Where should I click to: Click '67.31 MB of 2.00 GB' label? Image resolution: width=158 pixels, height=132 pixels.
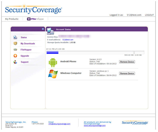point(55,49)
